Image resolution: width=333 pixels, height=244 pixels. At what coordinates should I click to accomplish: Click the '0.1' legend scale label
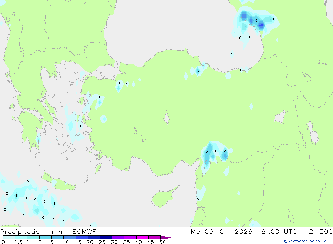[x=6, y=242]
